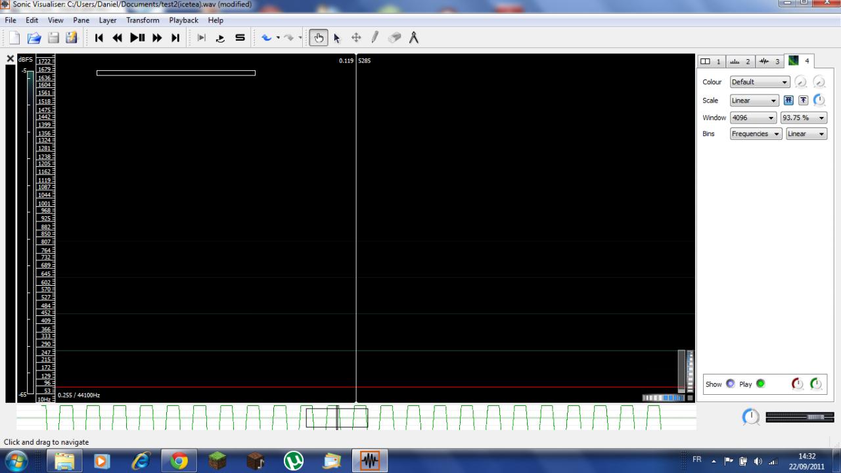Click the greyed Redo arrow
Screen dimensions: 841x473
pos(288,38)
